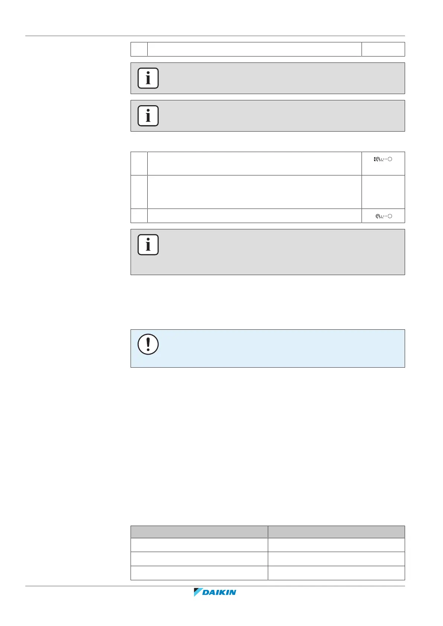Viewport: 443px width, 626px height.
Task: Click the info icon in the topmost gray note
Action: click(148, 78)
